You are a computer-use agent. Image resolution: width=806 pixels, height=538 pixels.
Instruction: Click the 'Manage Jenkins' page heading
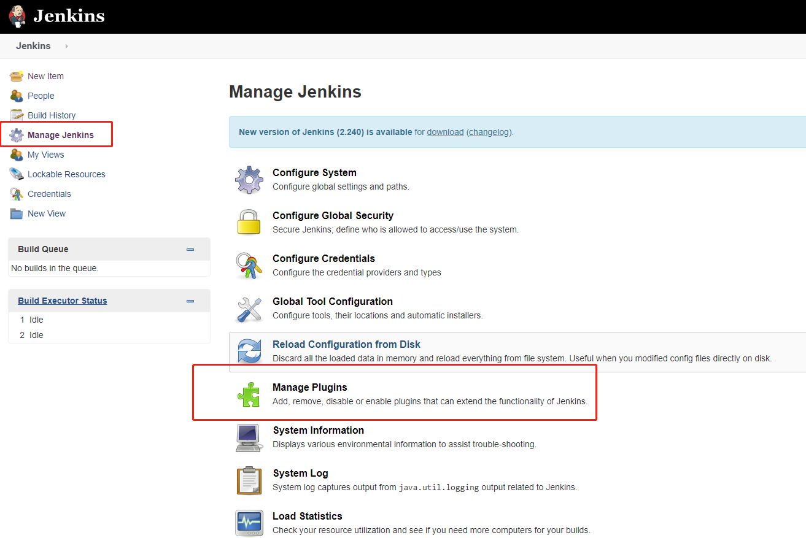295,92
